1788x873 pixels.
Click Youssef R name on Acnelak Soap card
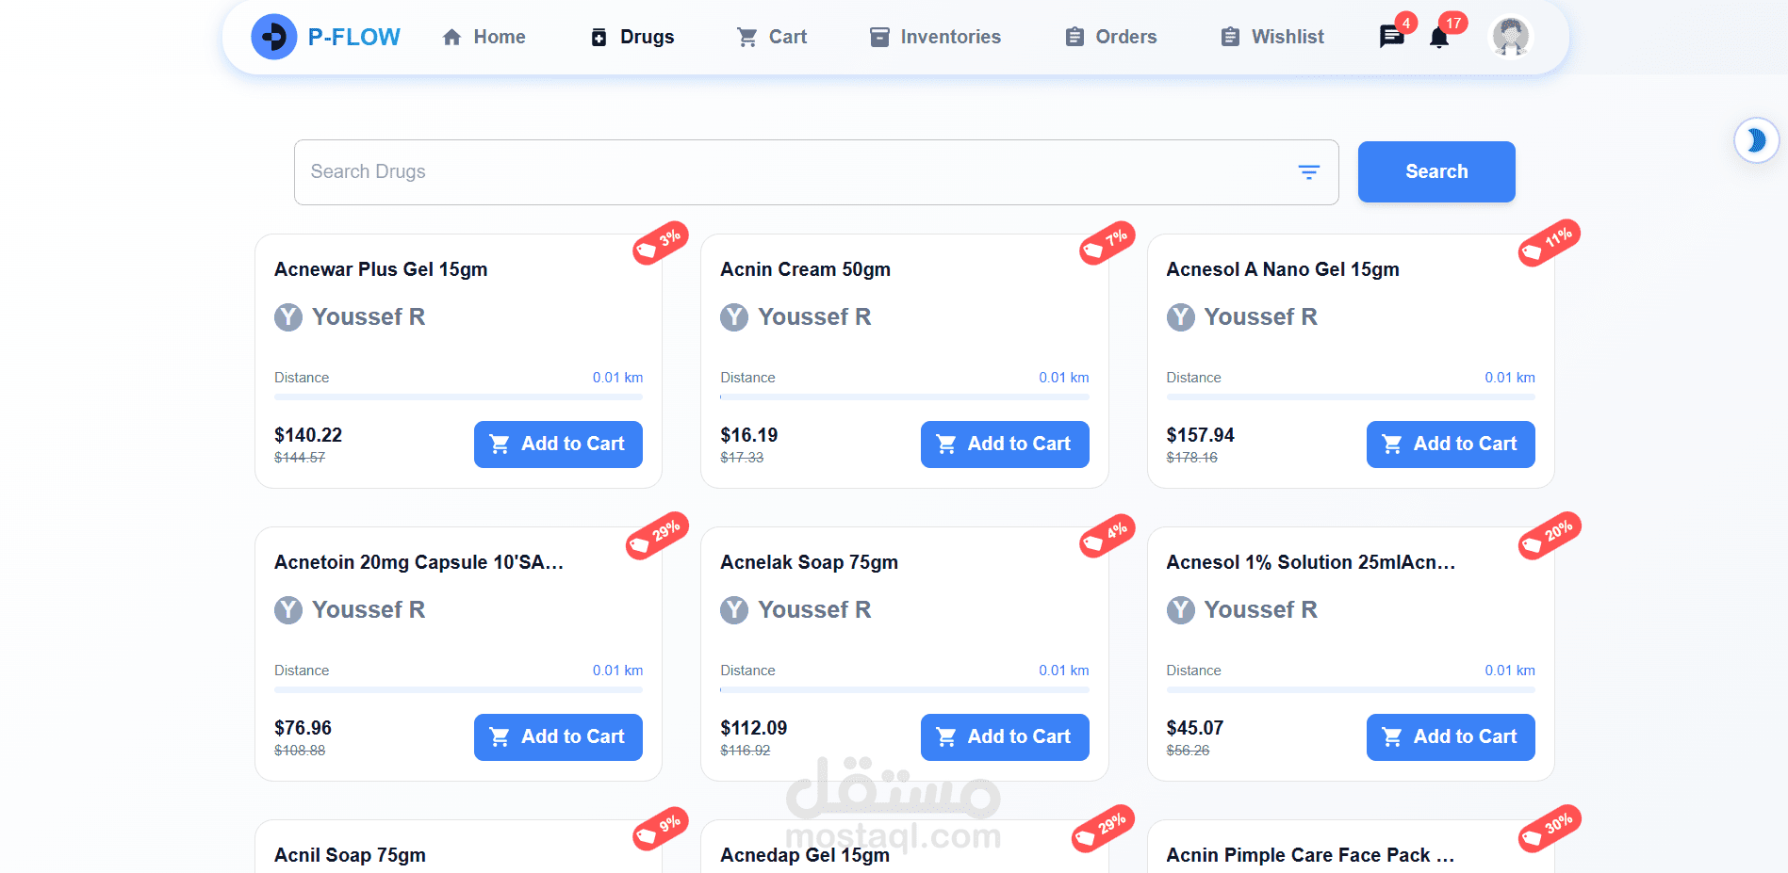[x=814, y=610]
